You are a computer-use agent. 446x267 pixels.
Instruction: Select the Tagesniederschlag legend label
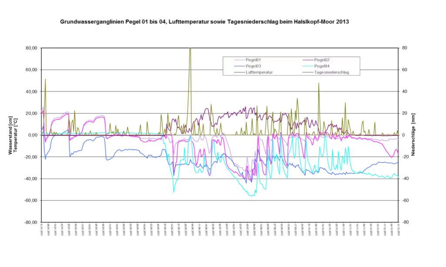[331, 72]
